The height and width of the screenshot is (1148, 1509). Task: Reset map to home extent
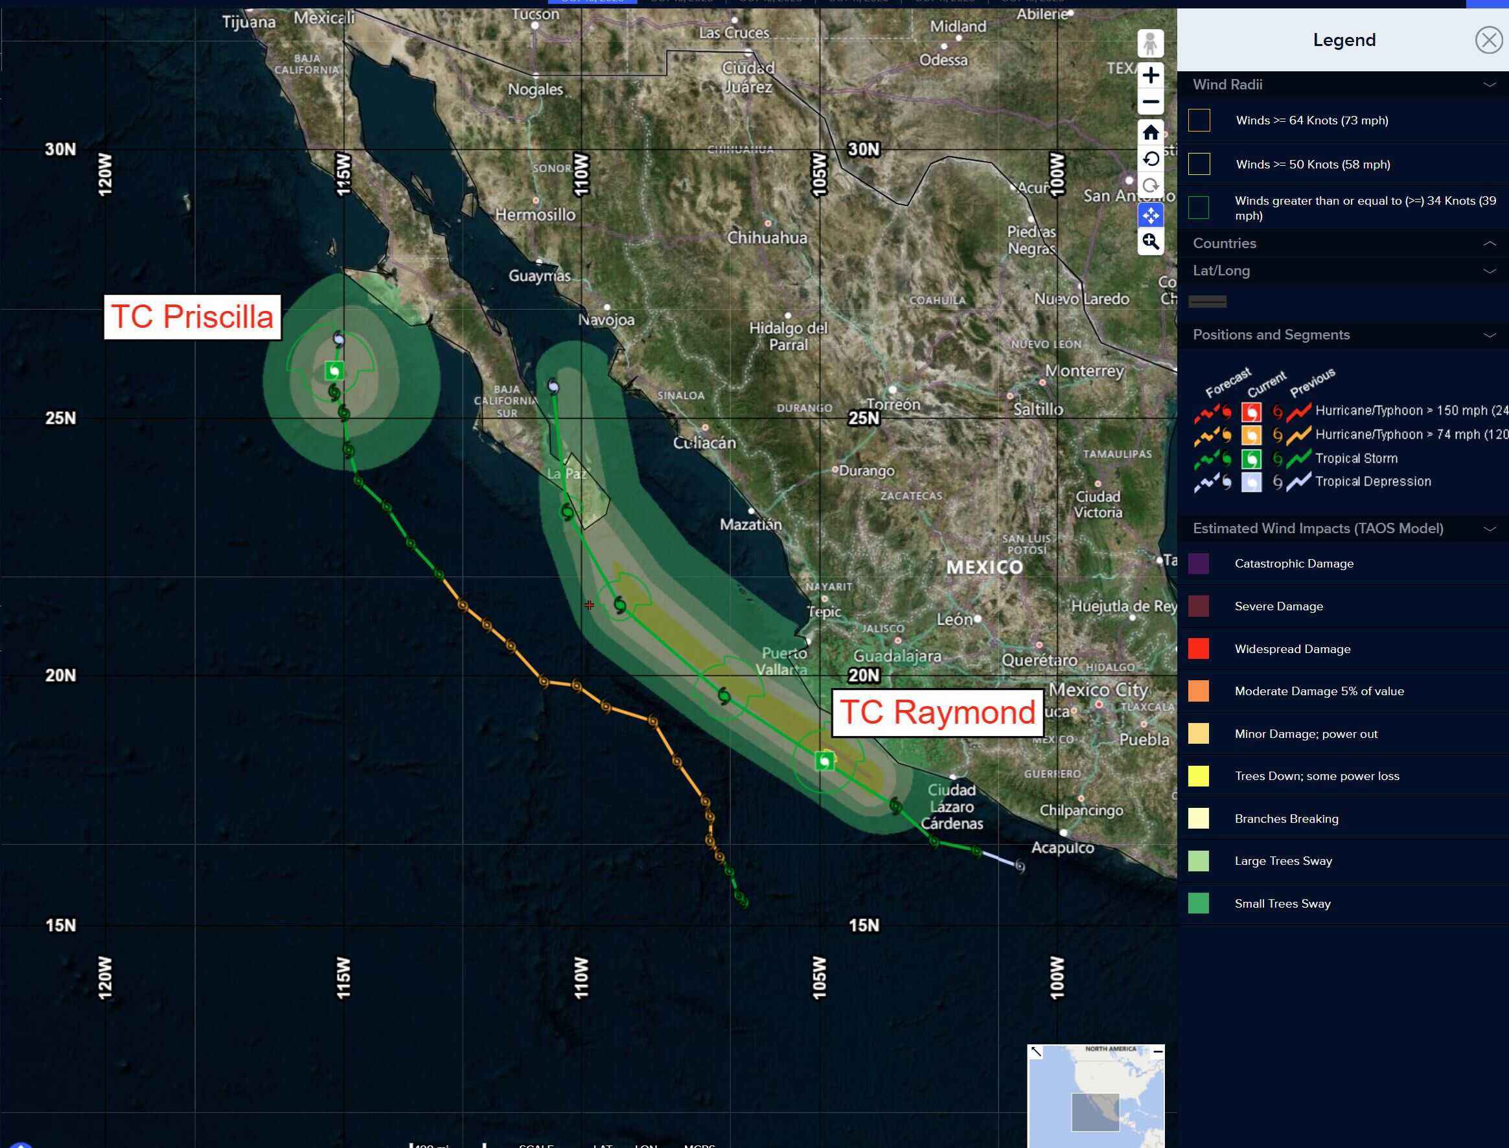(x=1151, y=132)
